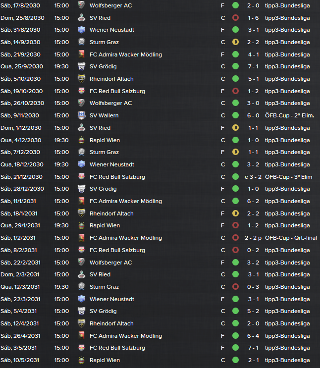Screen dimensions: 320x368
Task: Open ÖFB-Cup - Qrt.-final competition link
Action: coord(291,238)
